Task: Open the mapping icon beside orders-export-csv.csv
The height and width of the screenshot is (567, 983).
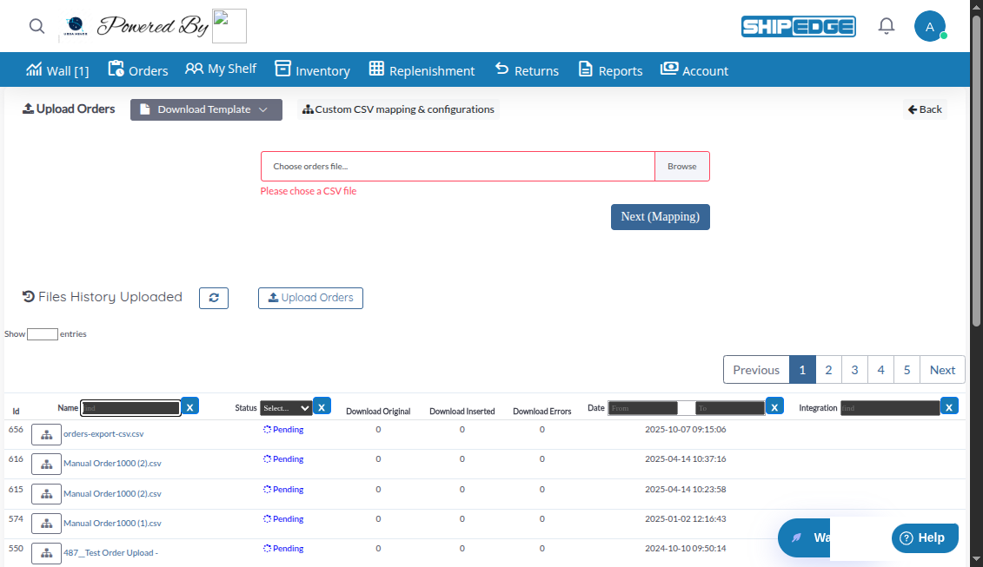Action: point(46,433)
